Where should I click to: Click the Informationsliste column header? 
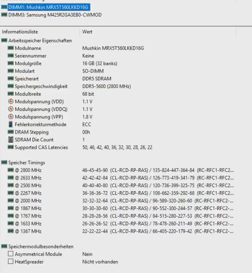[20, 32]
